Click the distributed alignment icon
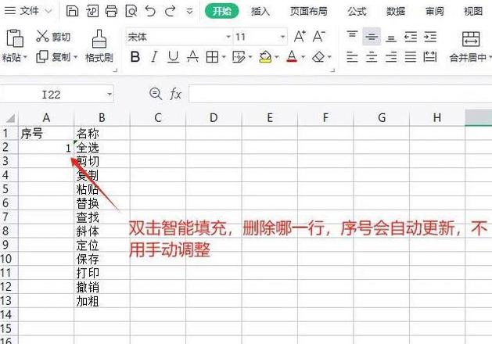The height and width of the screenshot is (344, 492). pos(430,57)
